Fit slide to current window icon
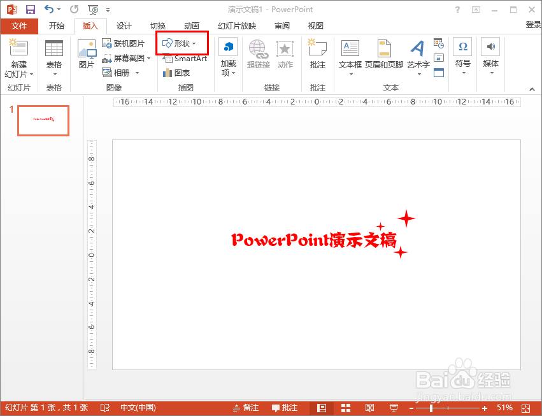Viewport: 542px width, 416px height. [525, 408]
